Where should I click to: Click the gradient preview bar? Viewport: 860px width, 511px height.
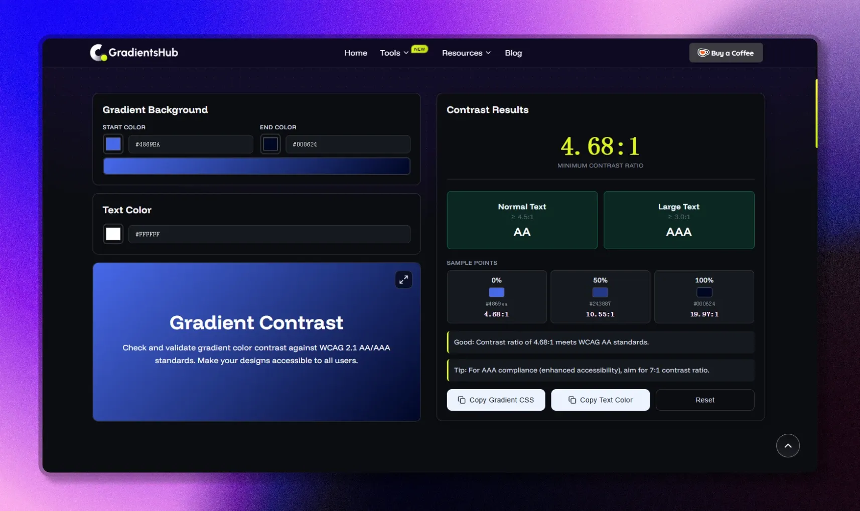coord(256,166)
